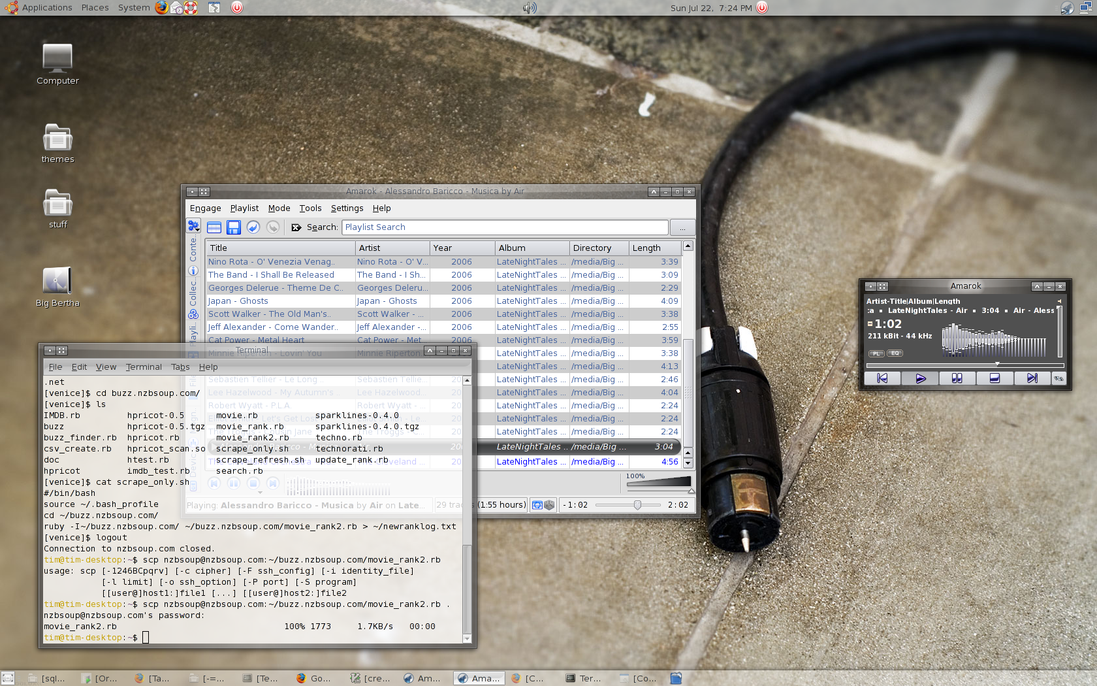This screenshot has height=686, width=1097.
Task: Click the remaining time label -1:02
Action: (x=575, y=505)
